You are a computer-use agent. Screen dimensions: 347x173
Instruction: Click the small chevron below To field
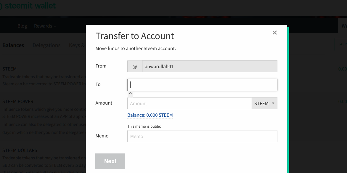[130, 94]
